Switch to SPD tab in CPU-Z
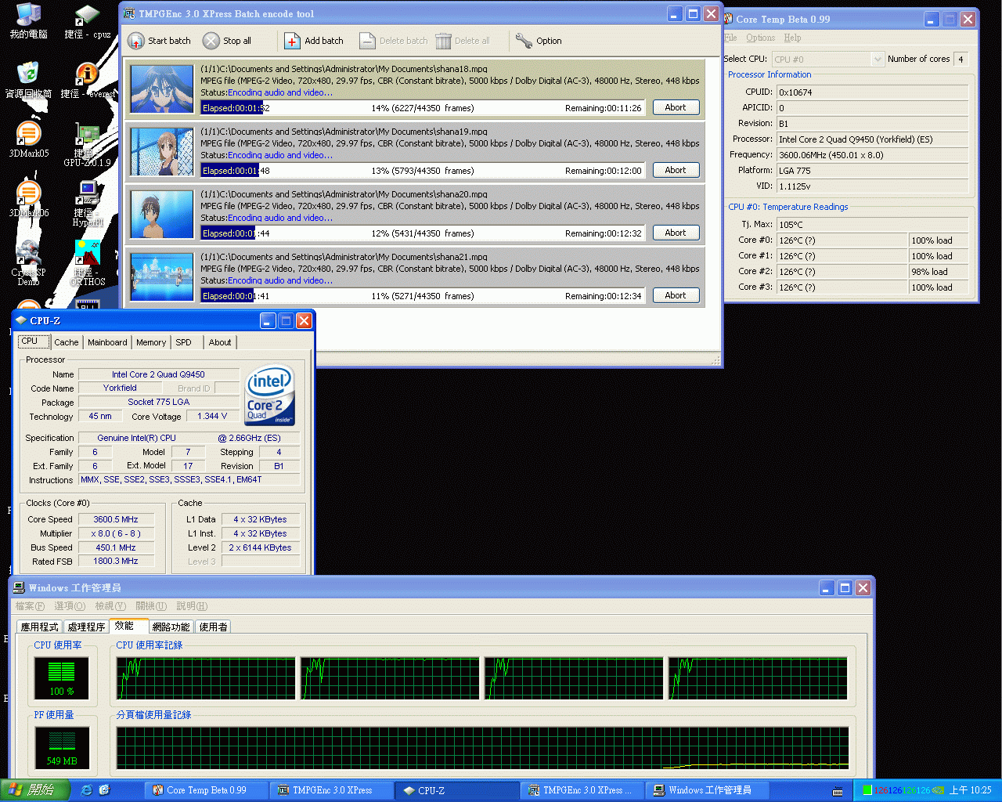The width and height of the screenshot is (1002, 802). 184,342
